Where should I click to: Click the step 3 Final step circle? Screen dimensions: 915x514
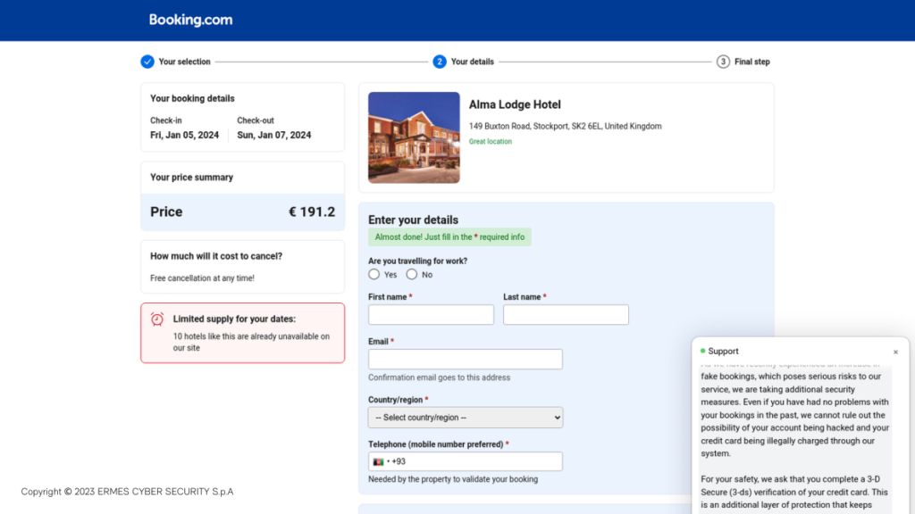(723, 62)
